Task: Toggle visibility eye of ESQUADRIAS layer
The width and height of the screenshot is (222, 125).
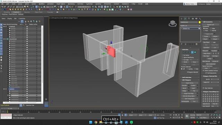Action: click(6, 39)
